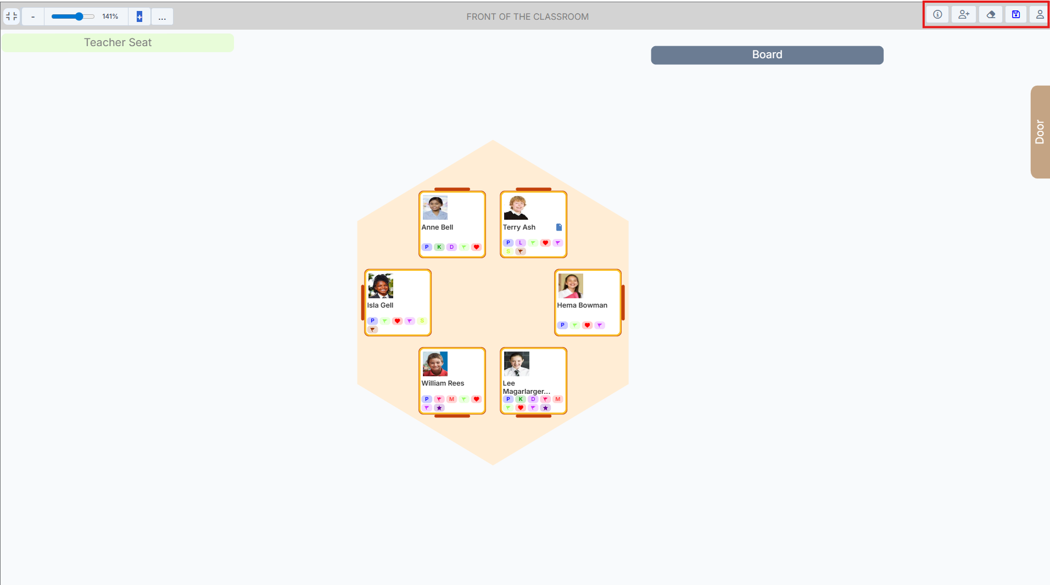Click the exit fullscreen collapse icon
The height and width of the screenshot is (585, 1050).
pyautogui.click(x=12, y=16)
